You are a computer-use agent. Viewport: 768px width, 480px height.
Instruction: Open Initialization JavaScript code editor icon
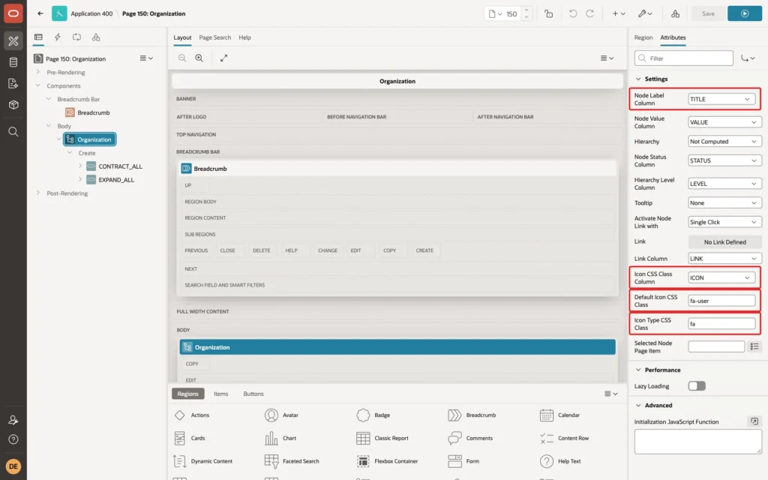pyautogui.click(x=754, y=421)
